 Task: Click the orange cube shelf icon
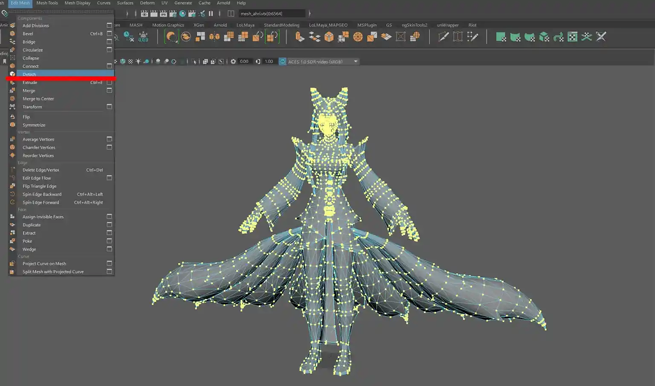[x=329, y=37]
